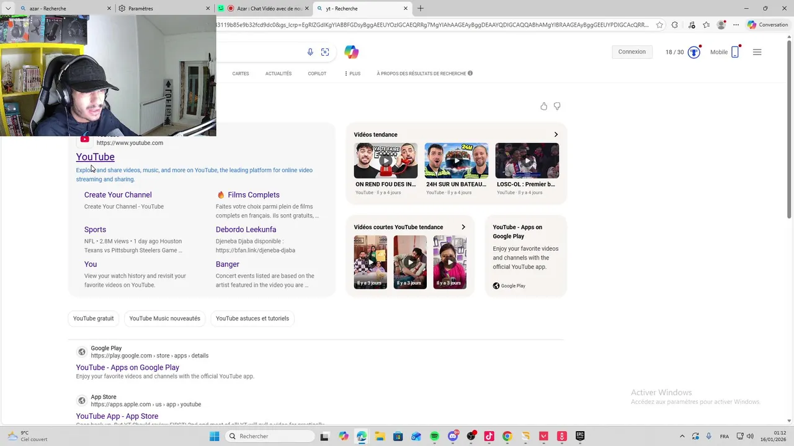Open File Explorer from the taskbar
The width and height of the screenshot is (794, 446).
point(380,436)
